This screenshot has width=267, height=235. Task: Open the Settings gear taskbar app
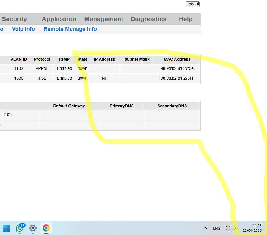(33, 228)
